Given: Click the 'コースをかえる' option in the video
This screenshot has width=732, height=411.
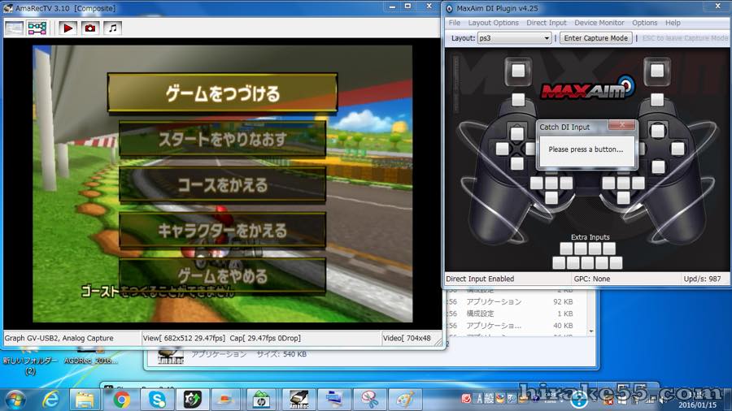Looking at the screenshot, I should [223, 185].
